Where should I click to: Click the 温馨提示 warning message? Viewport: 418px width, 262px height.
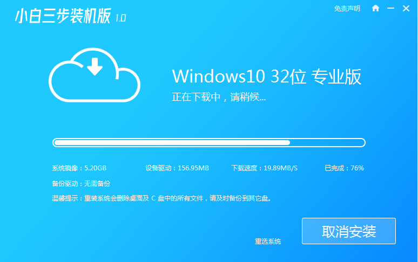(162, 198)
